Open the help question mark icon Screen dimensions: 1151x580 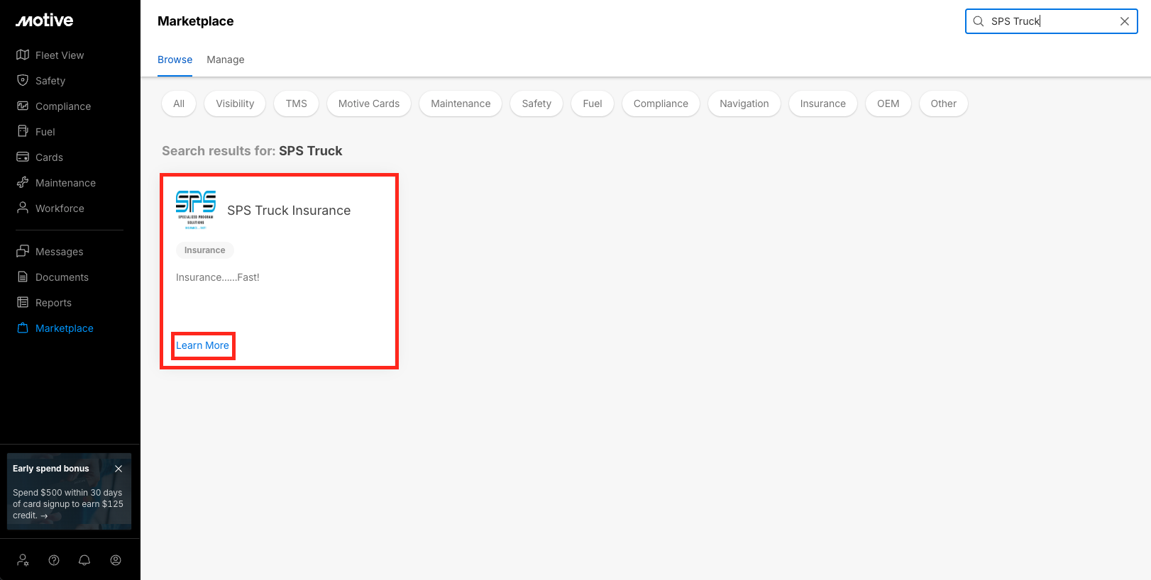[54, 560]
